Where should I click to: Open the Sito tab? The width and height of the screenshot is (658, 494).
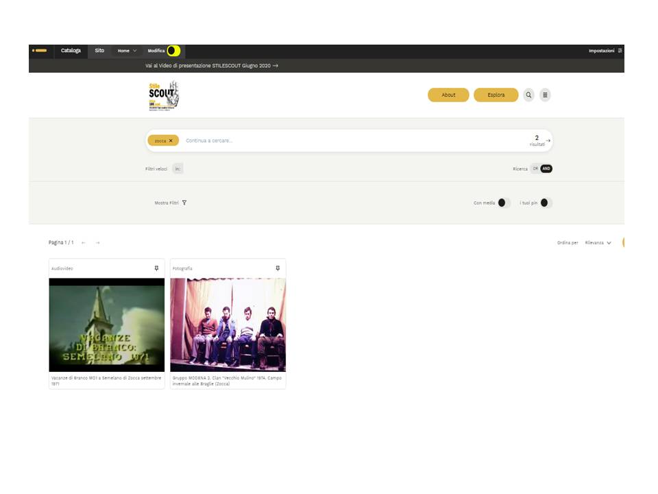pos(99,50)
